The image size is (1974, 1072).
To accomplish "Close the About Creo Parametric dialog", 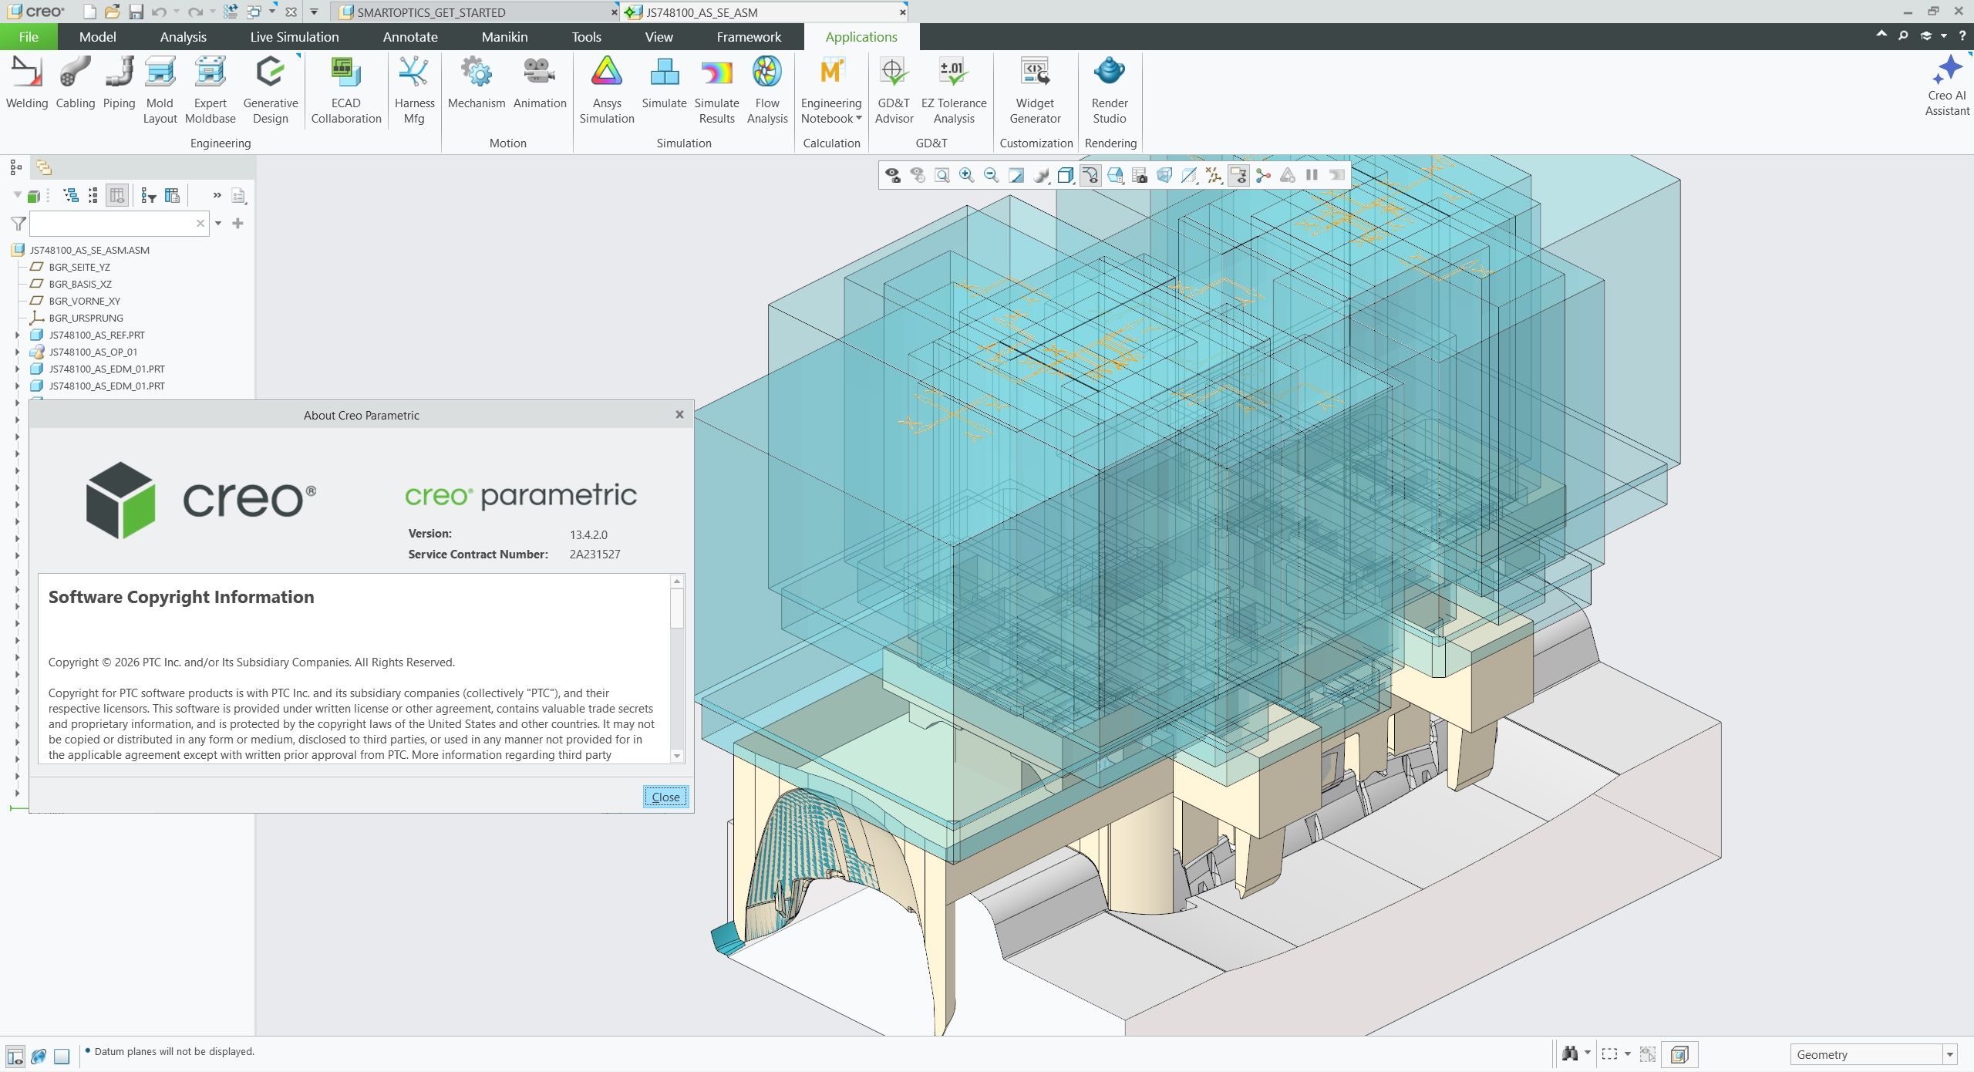I will pos(665,797).
